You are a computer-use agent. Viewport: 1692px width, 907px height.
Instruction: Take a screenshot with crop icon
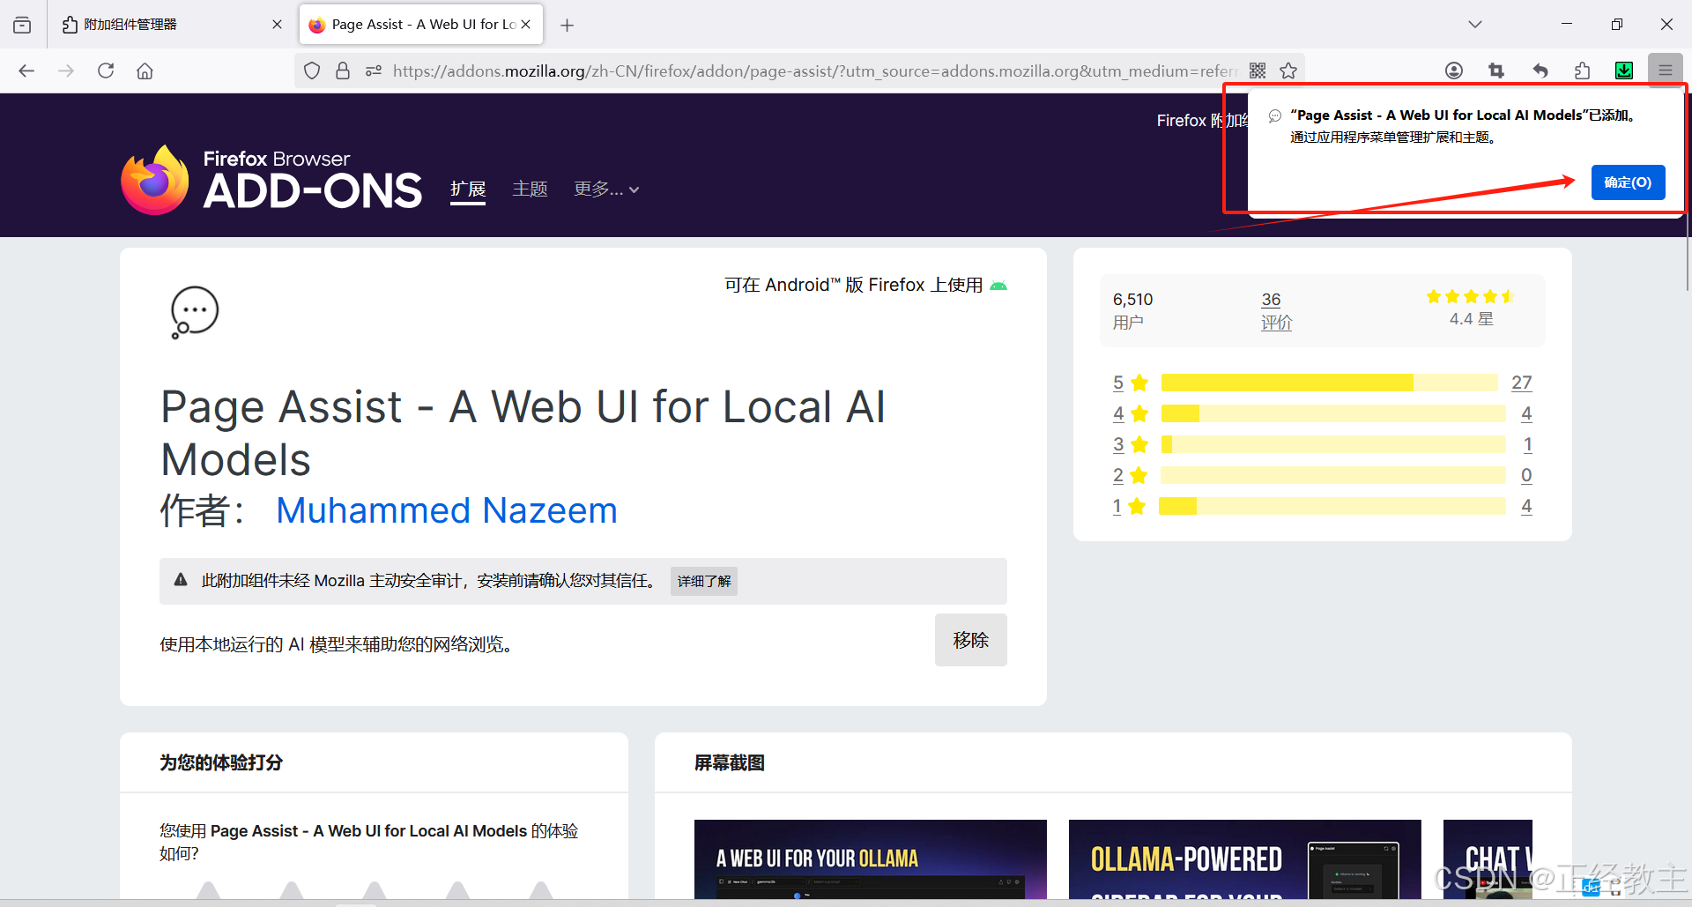[x=1496, y=71]
